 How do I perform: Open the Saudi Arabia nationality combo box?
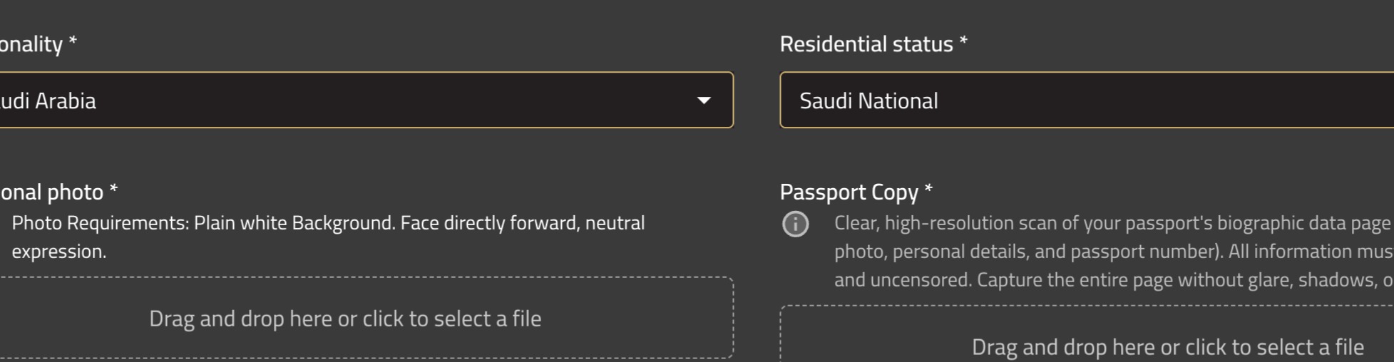click(x=367, y=100)
